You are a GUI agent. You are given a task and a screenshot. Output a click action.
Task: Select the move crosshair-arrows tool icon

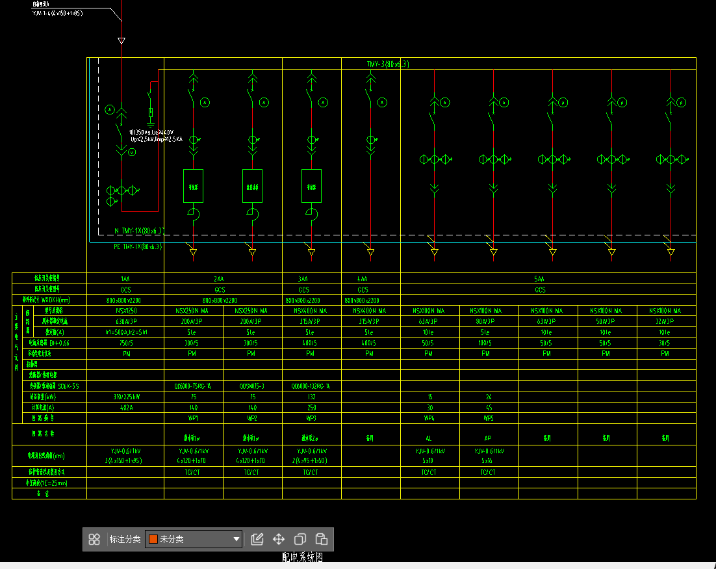279,539
